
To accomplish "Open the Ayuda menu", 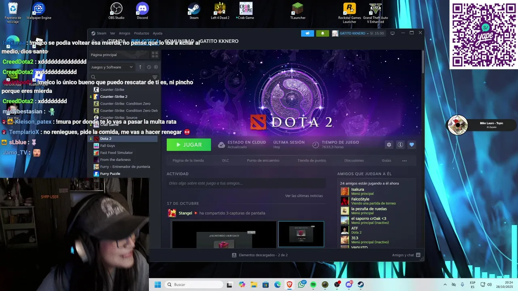I will [157, 33].
